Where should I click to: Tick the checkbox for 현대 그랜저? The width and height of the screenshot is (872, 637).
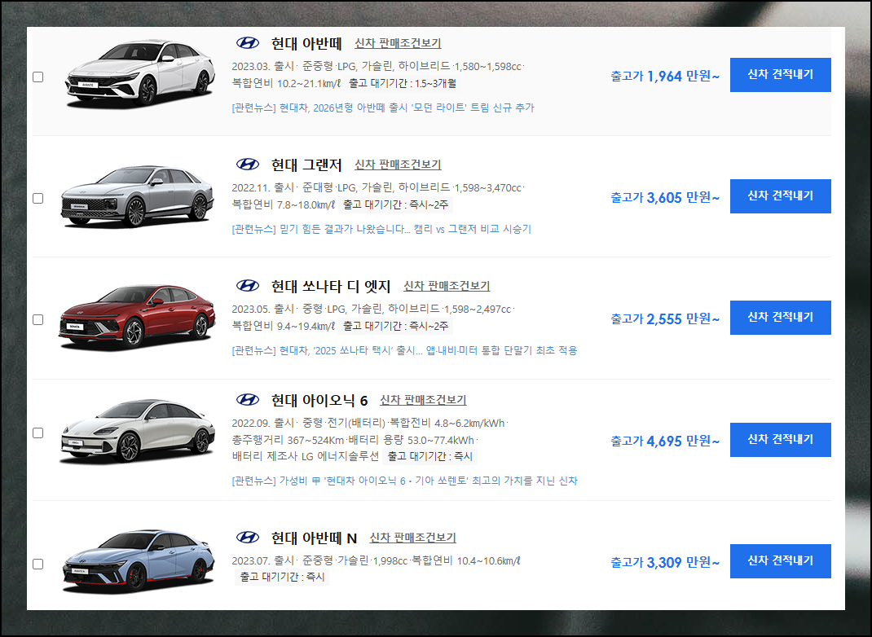click(x=37, y=198)
